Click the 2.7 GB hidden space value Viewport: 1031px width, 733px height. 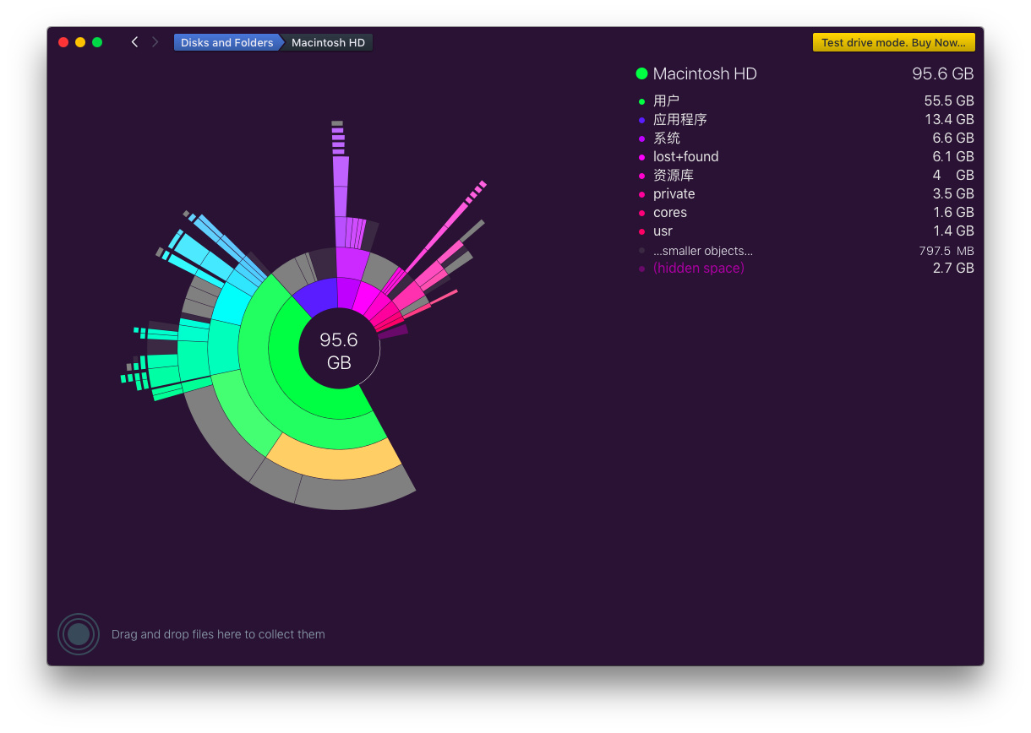click(952, 268)
